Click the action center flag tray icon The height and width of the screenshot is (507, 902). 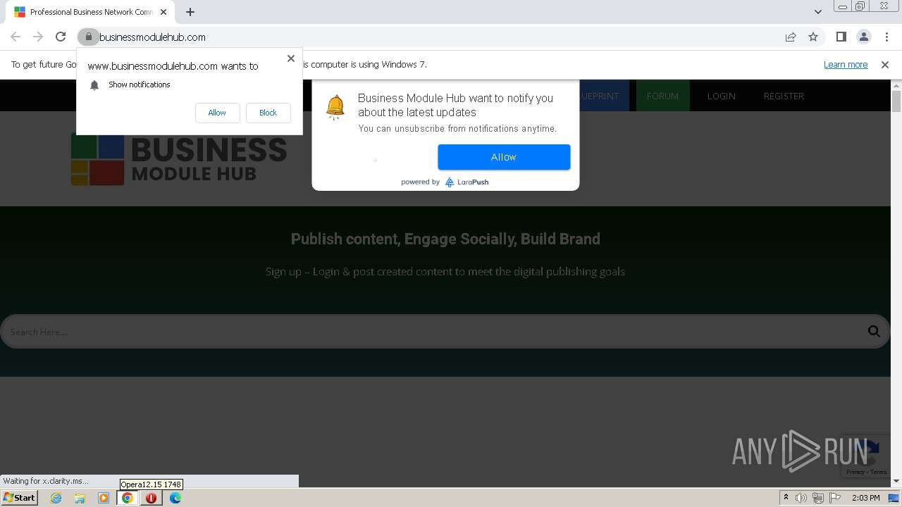click(x=835, y=498)
